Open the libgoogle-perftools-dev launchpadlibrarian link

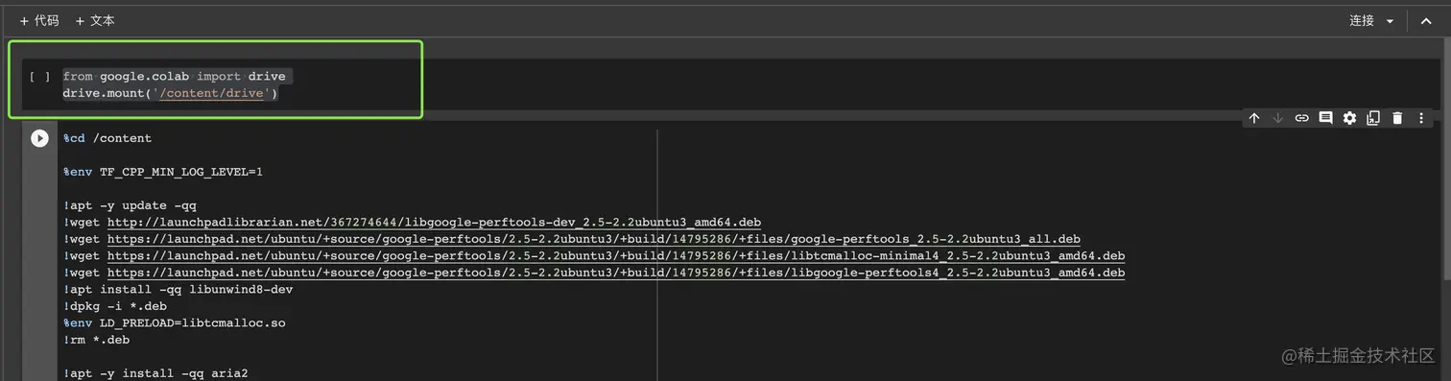click(x=434, y=222)
